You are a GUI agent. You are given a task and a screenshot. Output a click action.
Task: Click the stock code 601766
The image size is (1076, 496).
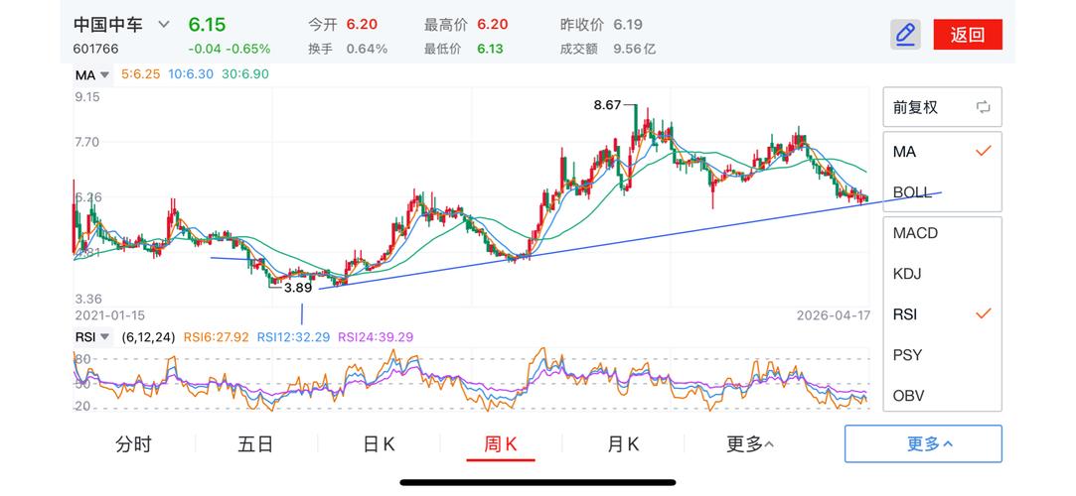[96, 50]
